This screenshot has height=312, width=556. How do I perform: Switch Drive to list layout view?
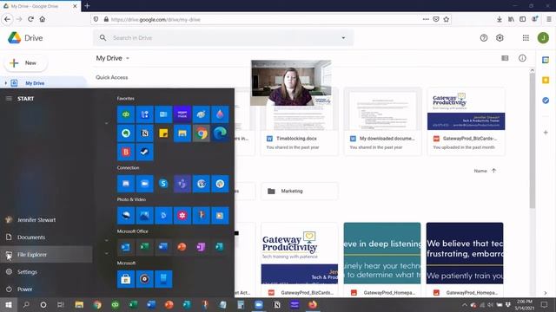[505, 58]
